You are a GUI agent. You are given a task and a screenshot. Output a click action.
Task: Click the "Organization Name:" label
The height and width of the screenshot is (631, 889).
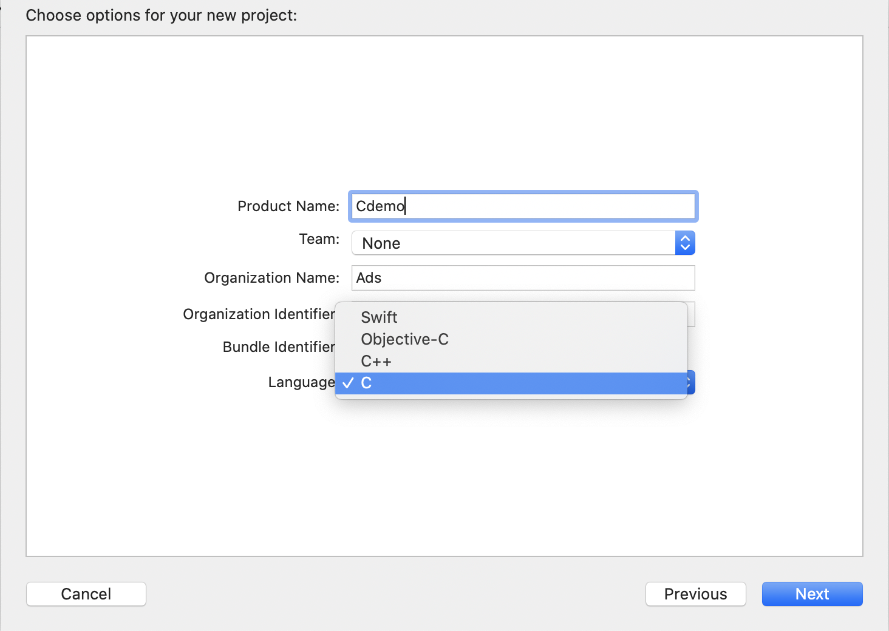[271, 278]
